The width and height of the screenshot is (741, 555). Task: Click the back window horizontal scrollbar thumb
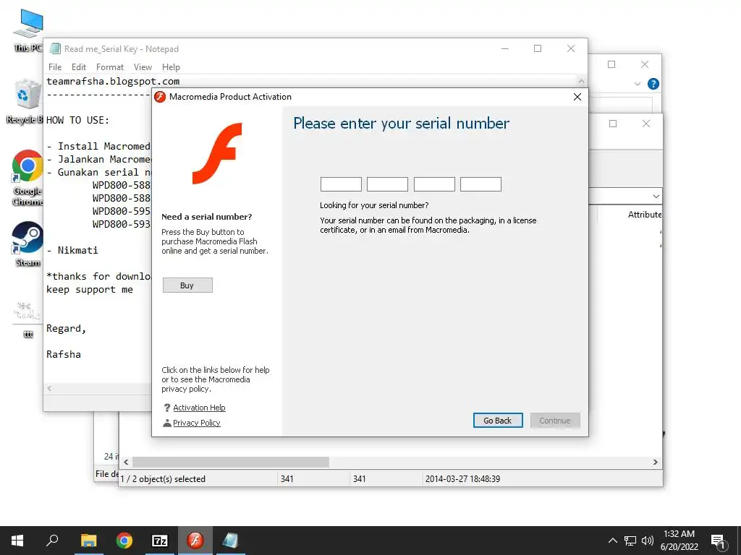click(x=231, y=462)
